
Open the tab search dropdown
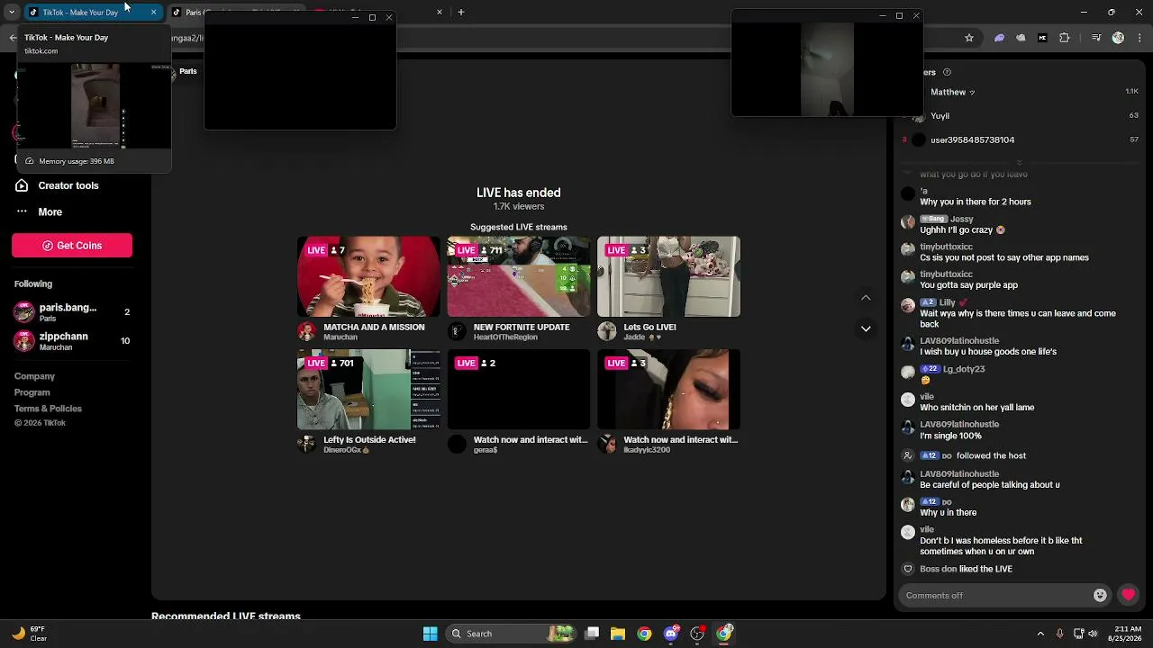click(x=12, y=12)
